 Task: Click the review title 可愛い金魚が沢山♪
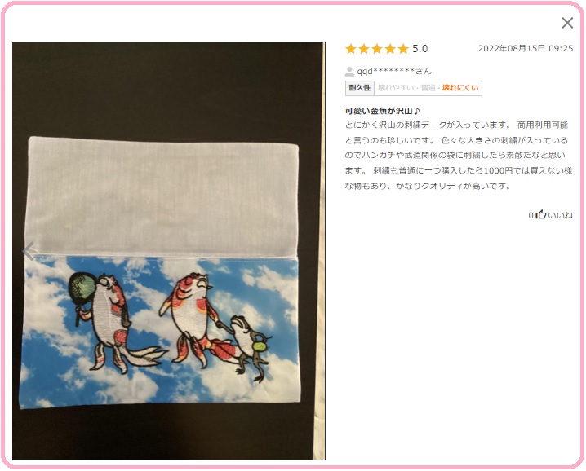pyautogui.click(x=382, y=111)
